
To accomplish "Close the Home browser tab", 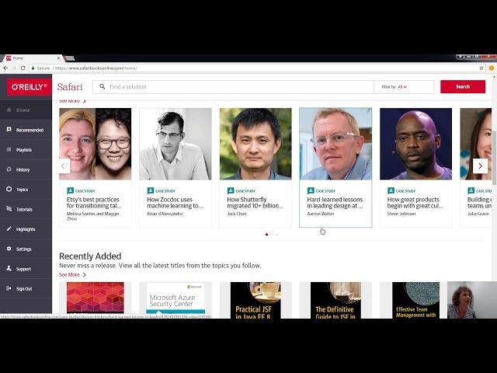I will 59,58.
